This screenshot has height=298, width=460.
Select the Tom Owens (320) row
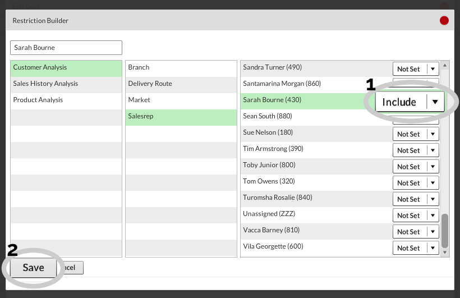click(341, 183)
